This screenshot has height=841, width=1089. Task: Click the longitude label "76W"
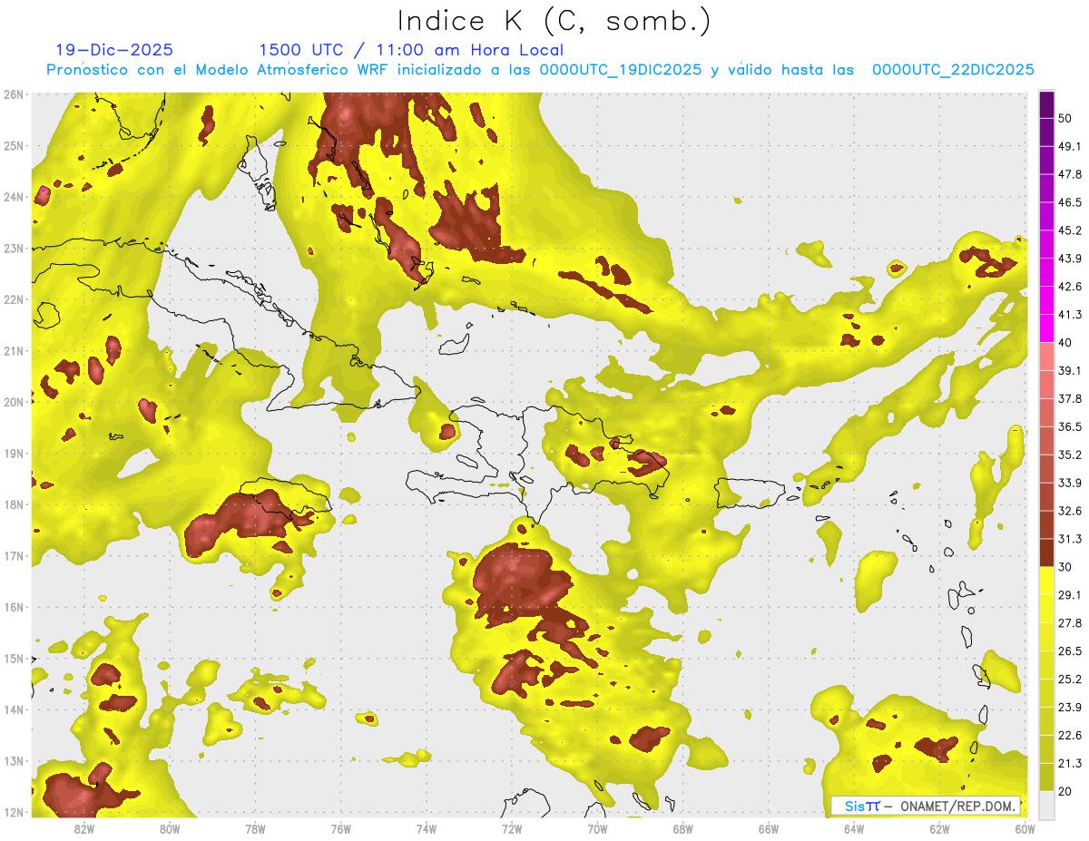pyautogui.click(x=340, y=828)
